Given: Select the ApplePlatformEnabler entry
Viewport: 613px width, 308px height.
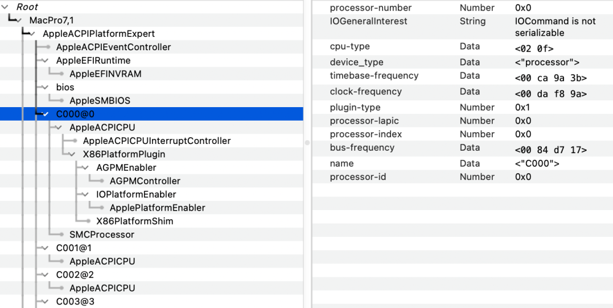Looking at the screenshot, I should [x=158, y=208].
